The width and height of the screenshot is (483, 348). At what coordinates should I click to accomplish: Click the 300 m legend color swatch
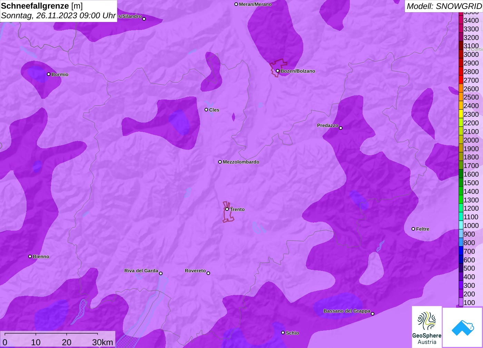[x=461, y=285]
